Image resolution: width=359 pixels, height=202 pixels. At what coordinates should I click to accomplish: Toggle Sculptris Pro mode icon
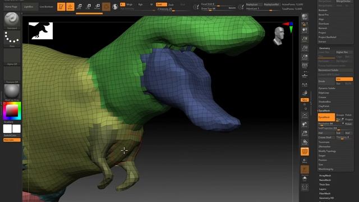[115, 7]
